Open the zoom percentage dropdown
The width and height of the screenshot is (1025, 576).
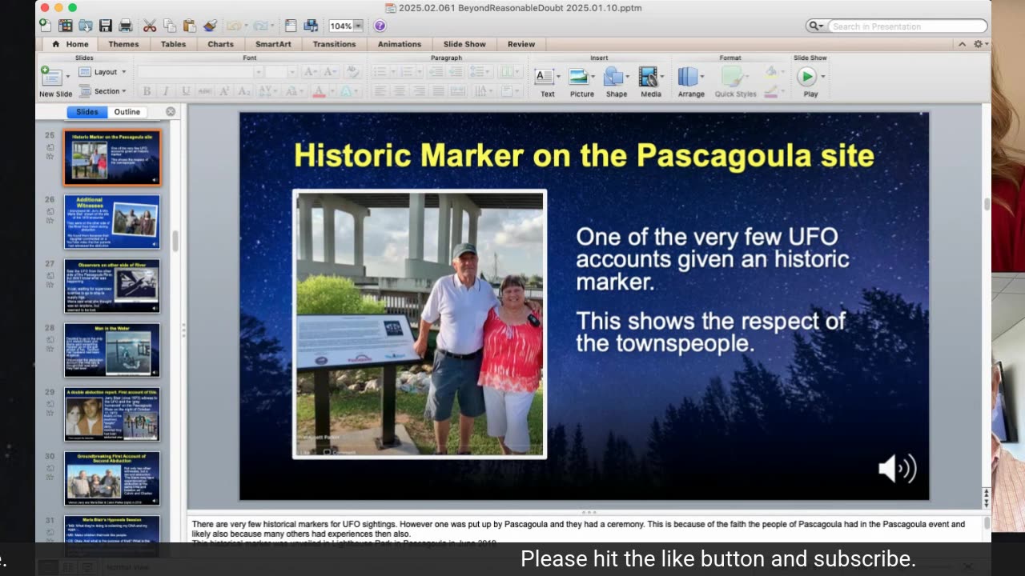tap(357, 26)
